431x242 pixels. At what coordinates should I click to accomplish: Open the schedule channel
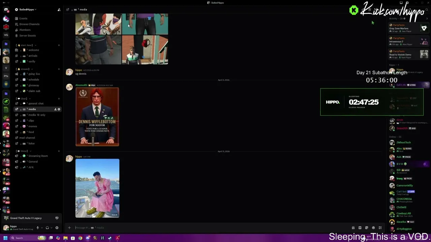[x=38, y=80]
